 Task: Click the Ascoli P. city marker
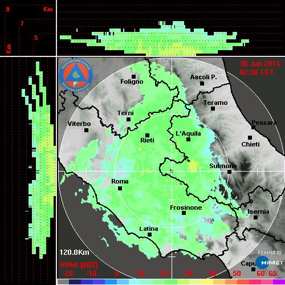coord(202,83)
